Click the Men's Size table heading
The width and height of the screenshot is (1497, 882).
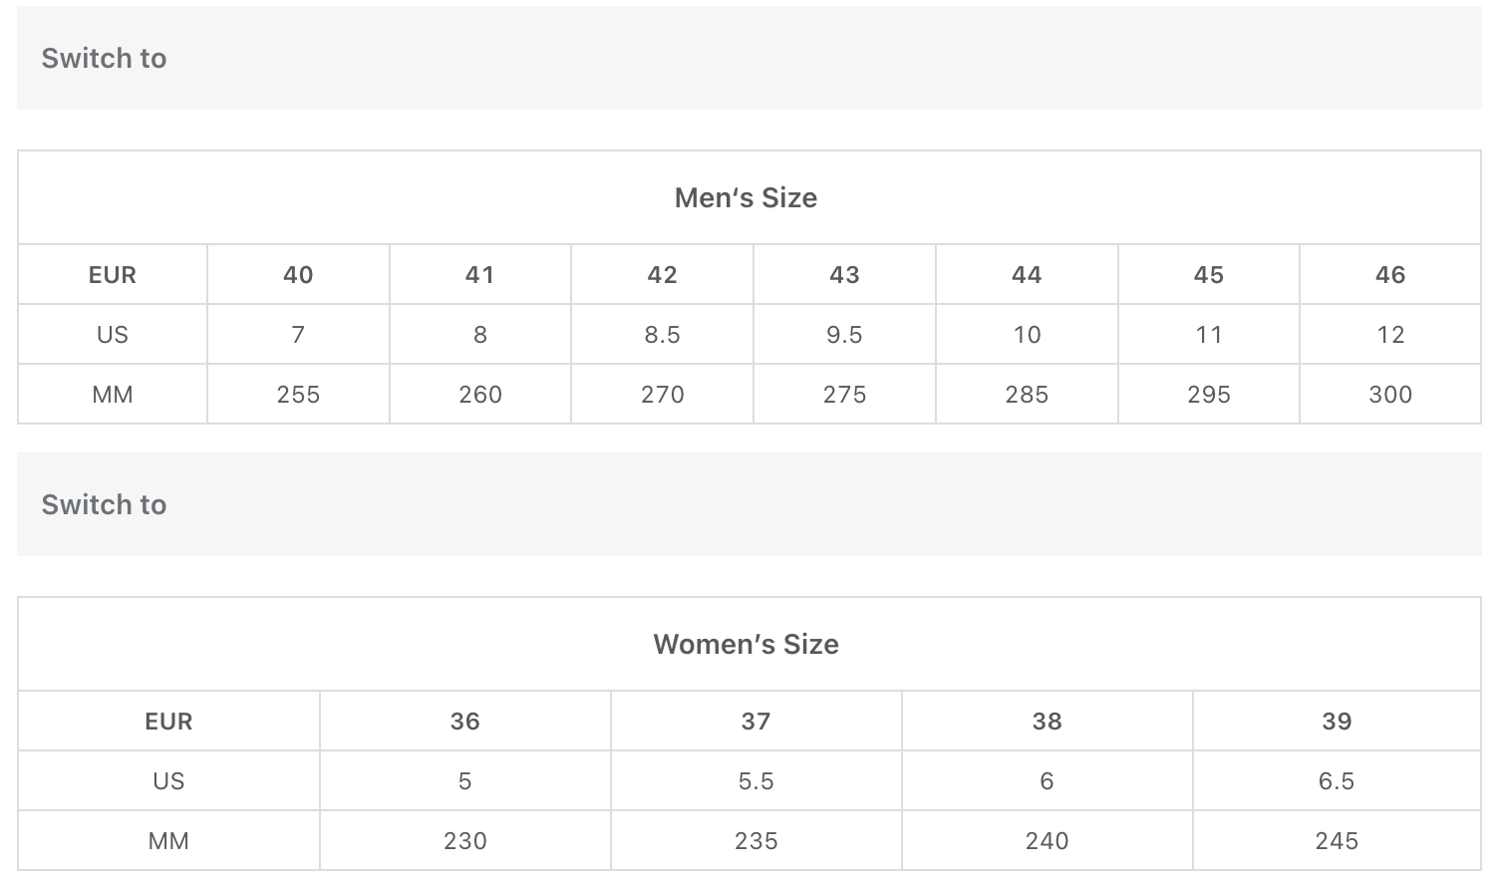746,197
